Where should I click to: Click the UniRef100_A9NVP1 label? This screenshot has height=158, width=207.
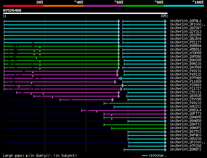pyautogui.click(x=186, y=128)
